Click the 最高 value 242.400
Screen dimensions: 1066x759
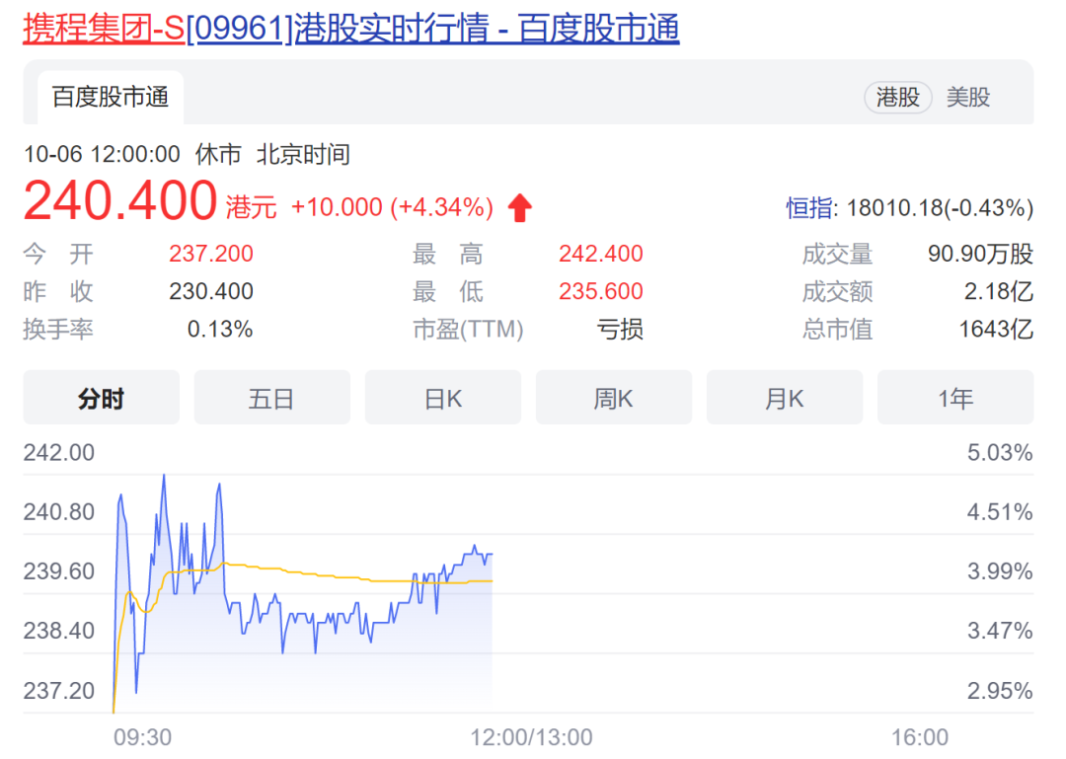coord(601,254)
